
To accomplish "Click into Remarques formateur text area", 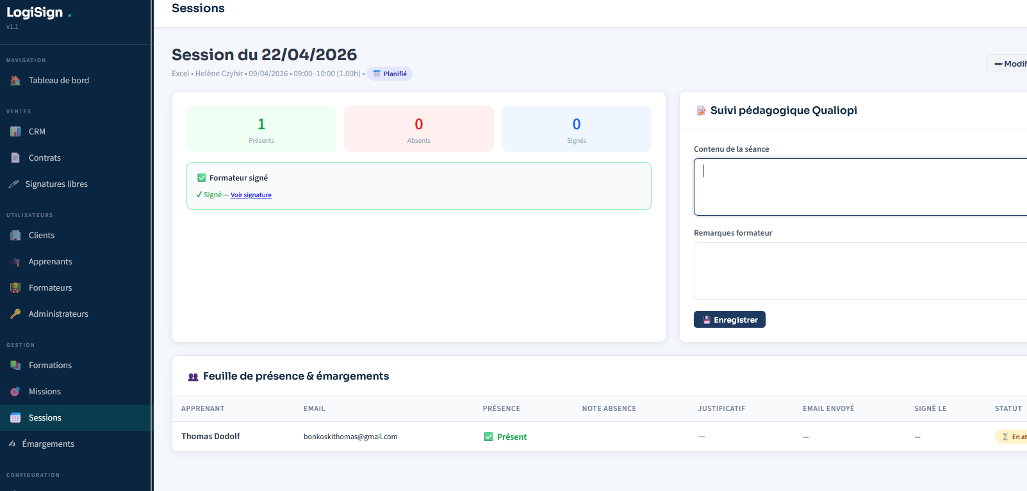I will coord(859,271).
